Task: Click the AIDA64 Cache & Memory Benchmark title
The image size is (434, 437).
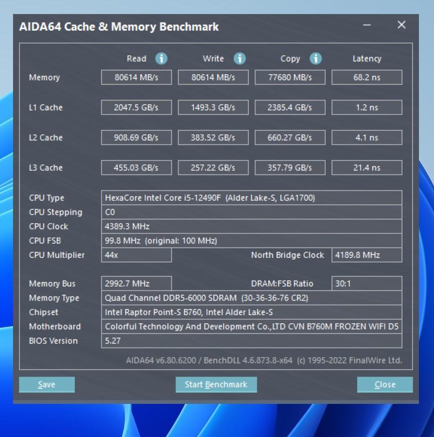Action: coord(119,27)
